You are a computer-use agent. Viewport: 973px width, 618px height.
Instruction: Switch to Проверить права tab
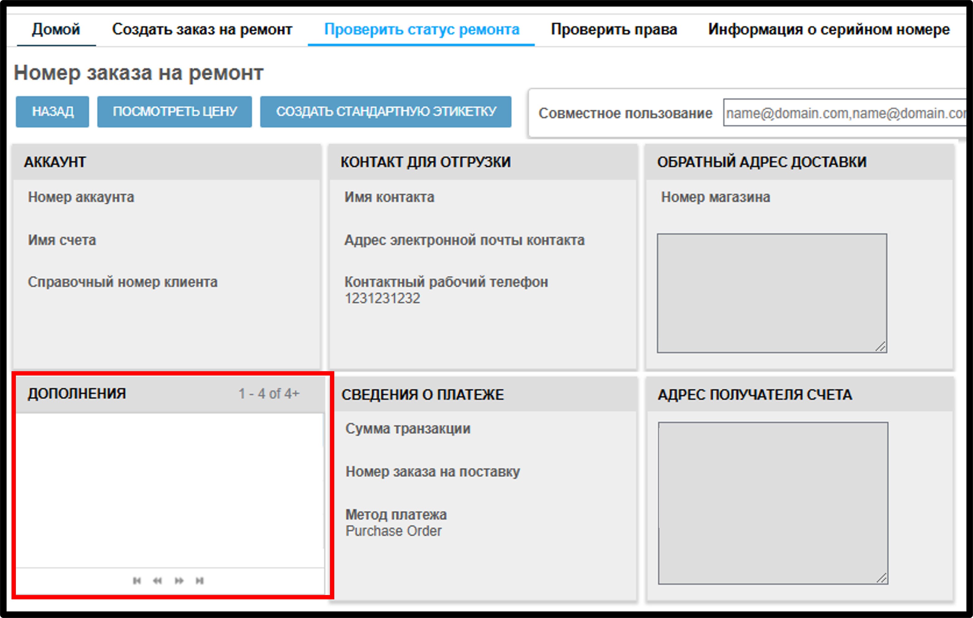tap(614, 30)
